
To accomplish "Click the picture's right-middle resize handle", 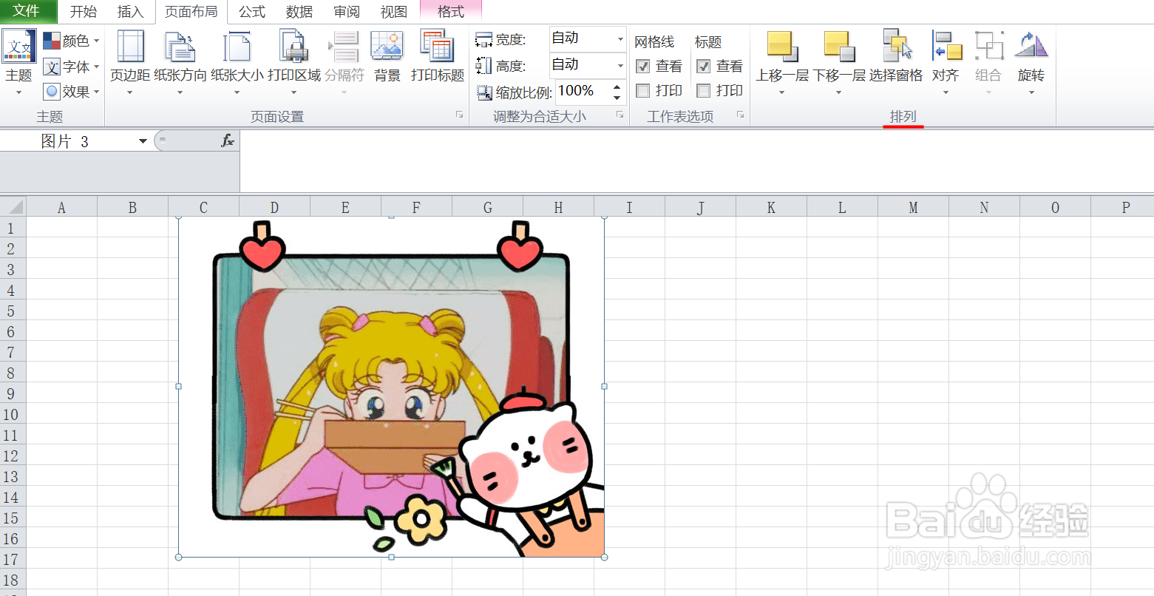I will (x=605, y=386).
